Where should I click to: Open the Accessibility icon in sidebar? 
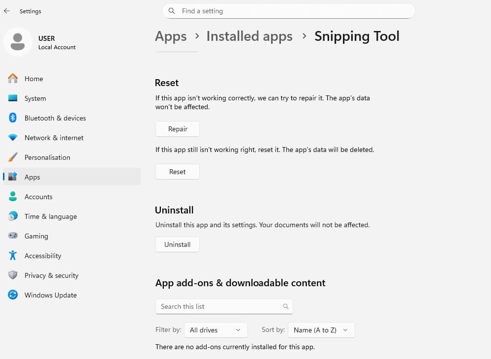click(x=13, y=256)
